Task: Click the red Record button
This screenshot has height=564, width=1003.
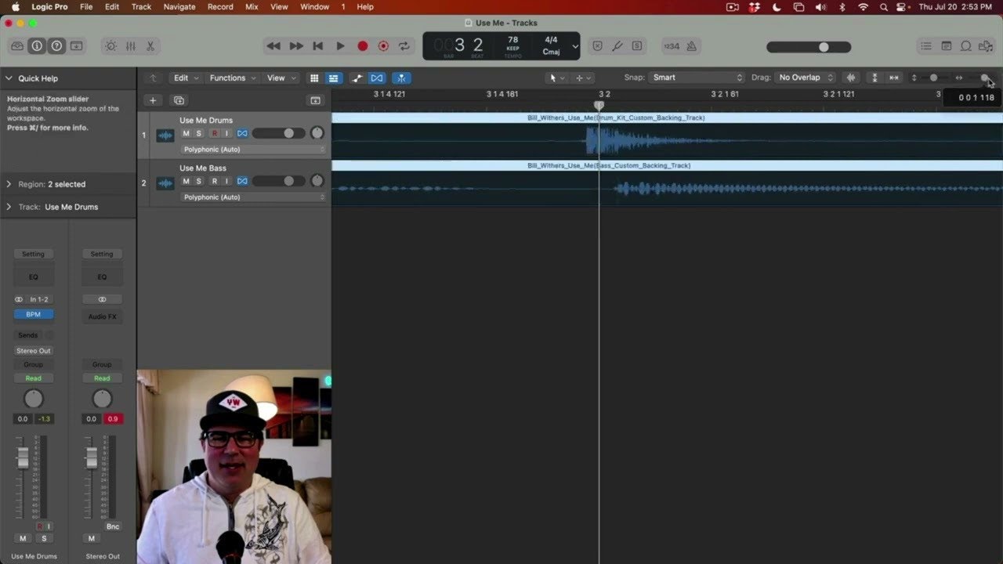Action: tap(362, 46)
